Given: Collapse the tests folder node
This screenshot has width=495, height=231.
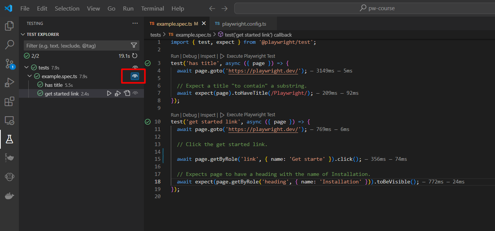Looking at the screenshot, I should 26,68.
